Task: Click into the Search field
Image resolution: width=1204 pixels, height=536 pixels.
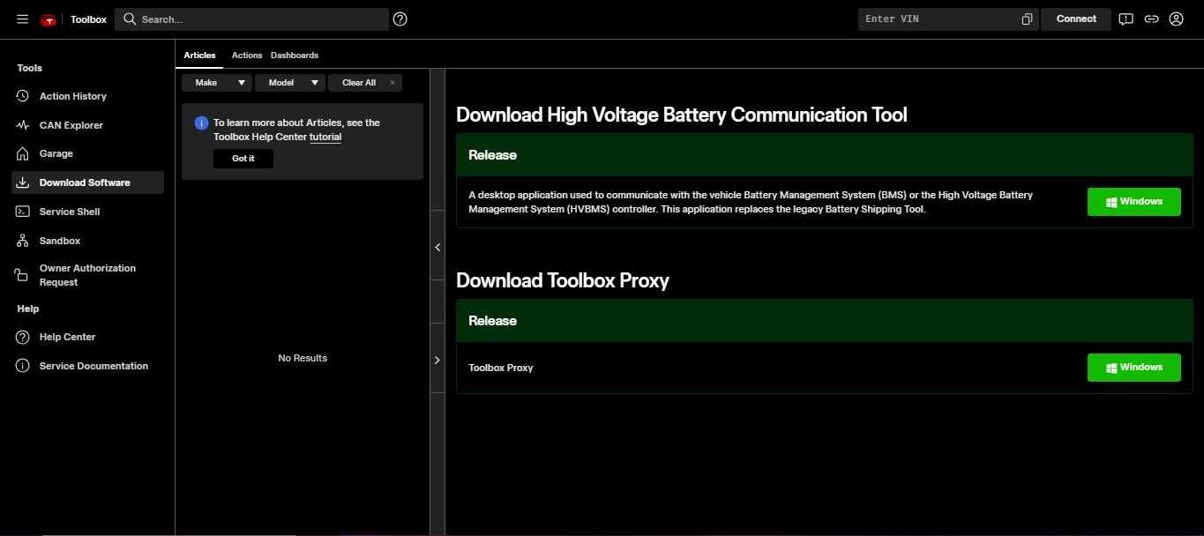Action: tap(251, 19)
